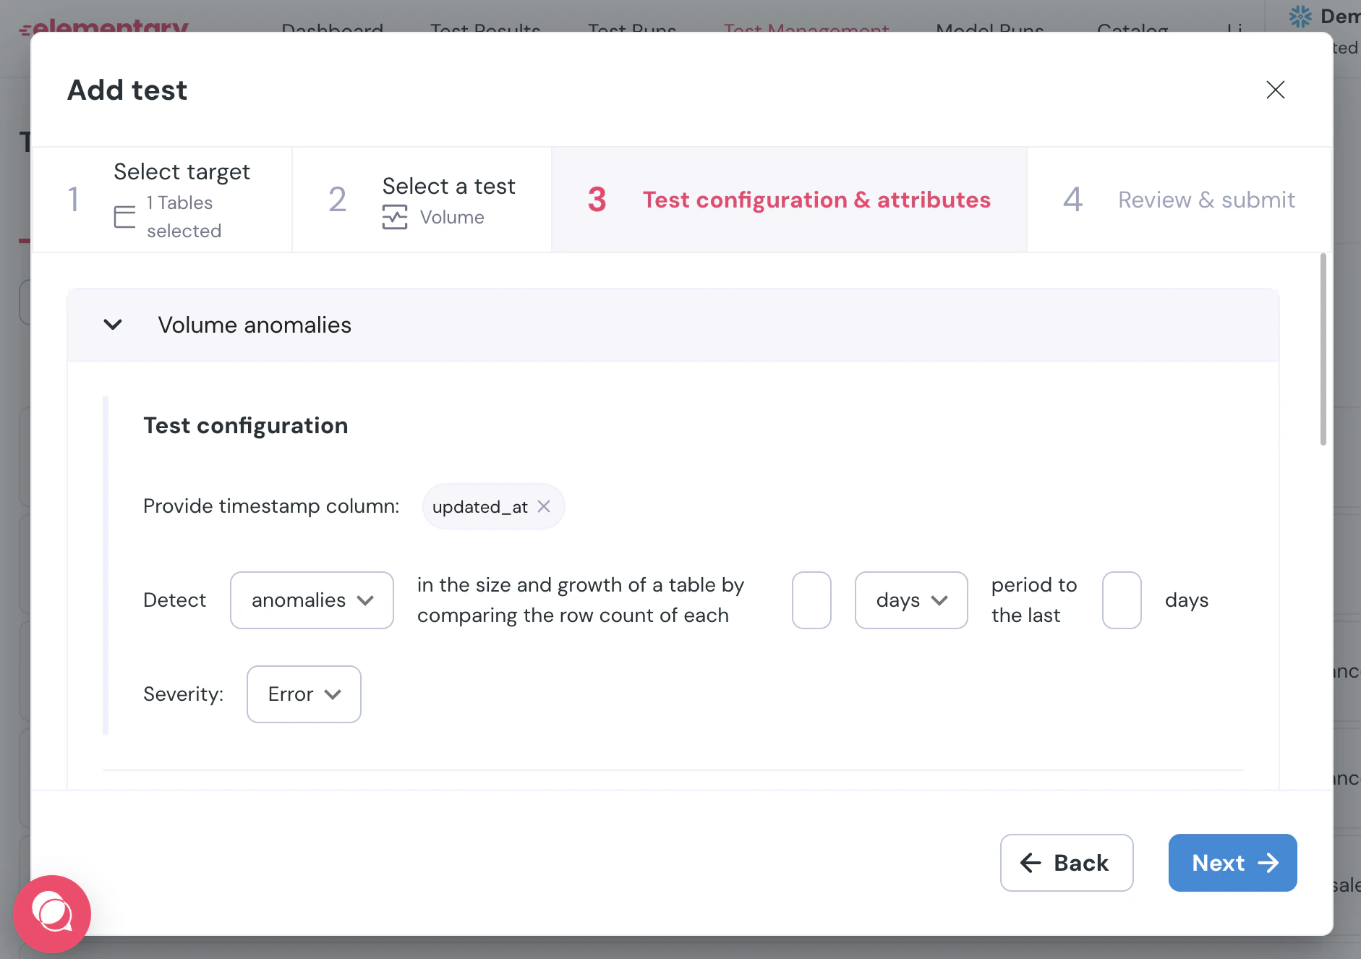Click the Next button
1361x959 pixels.
click(1232, 863)
